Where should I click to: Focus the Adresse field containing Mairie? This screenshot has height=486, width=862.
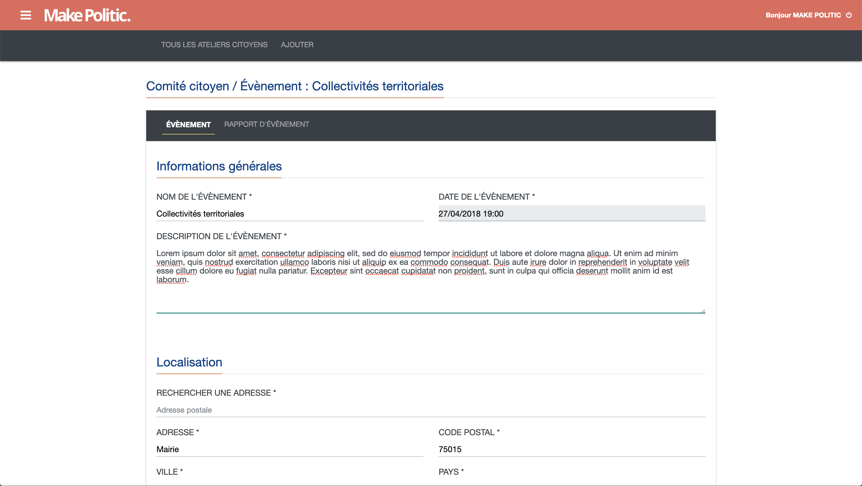point(289,449)
